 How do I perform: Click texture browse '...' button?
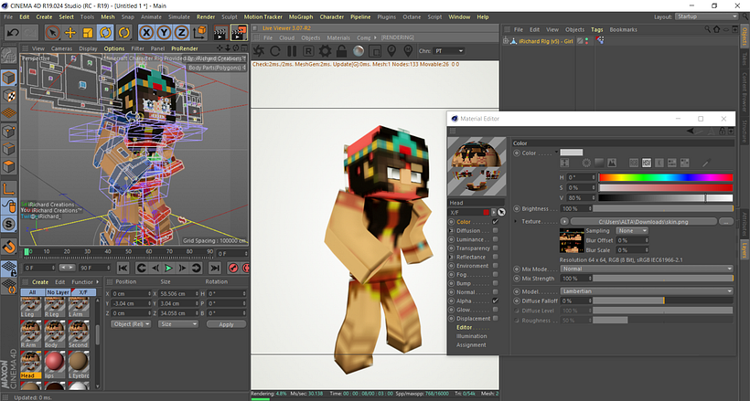click(x=726, y=221)
